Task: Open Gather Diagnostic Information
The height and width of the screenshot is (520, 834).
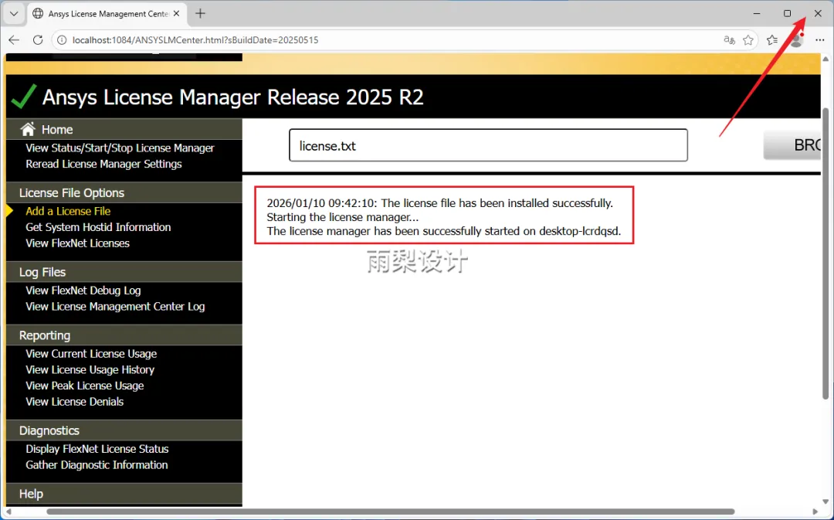Action: (97, 465)
